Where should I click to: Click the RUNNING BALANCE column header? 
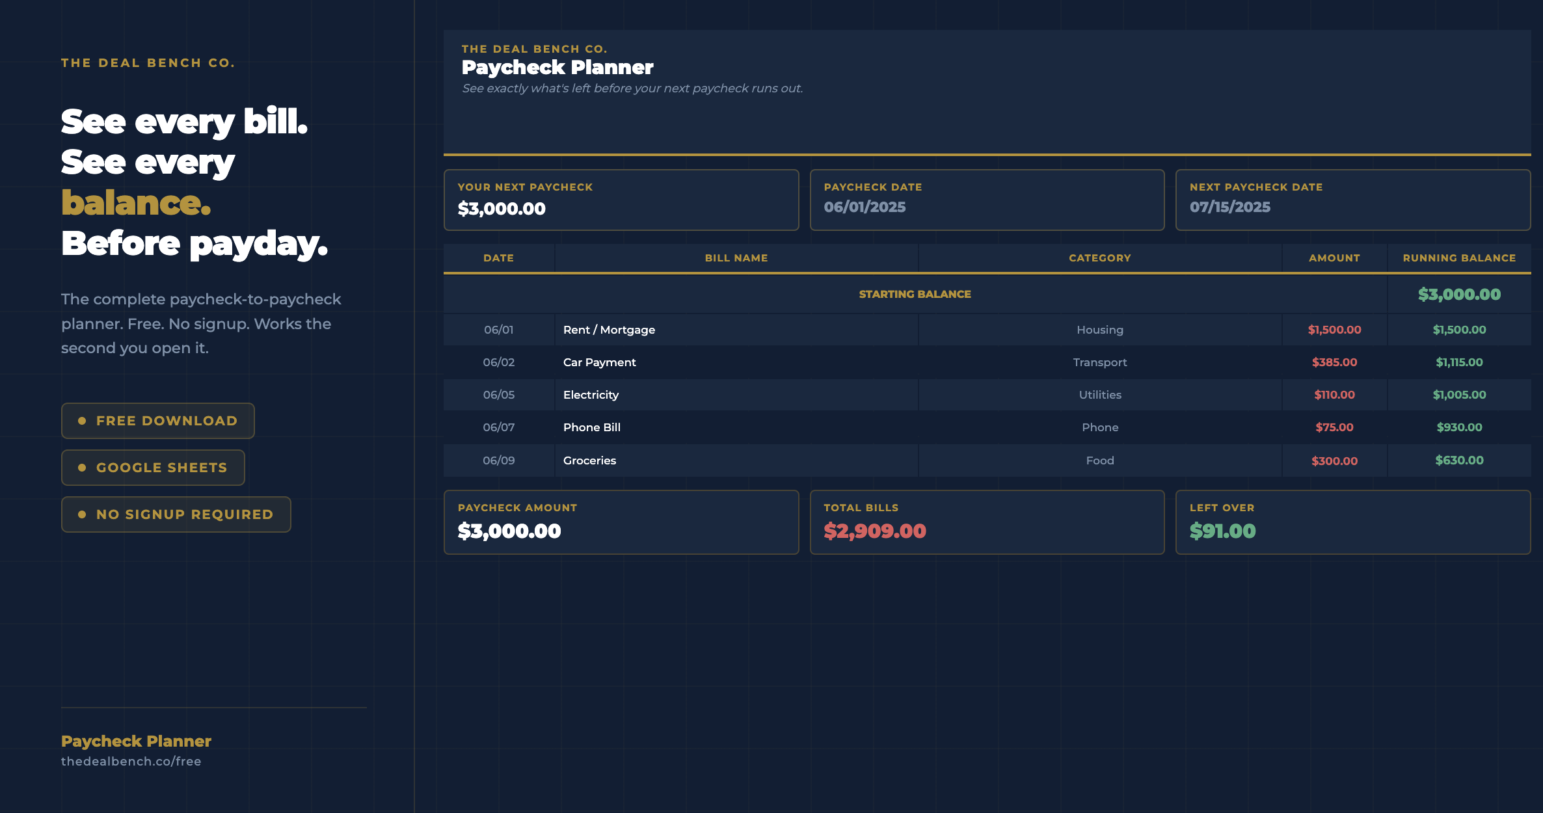tap(1459, 258)
